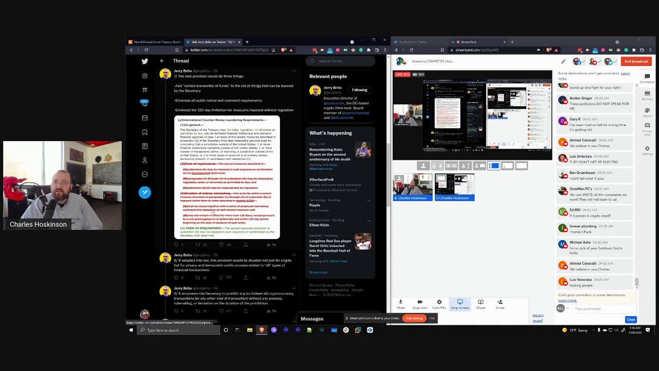Toggle Following for Jerry Brito
The height and width of the screenshot is (371, 659).
tap(359, 90)
